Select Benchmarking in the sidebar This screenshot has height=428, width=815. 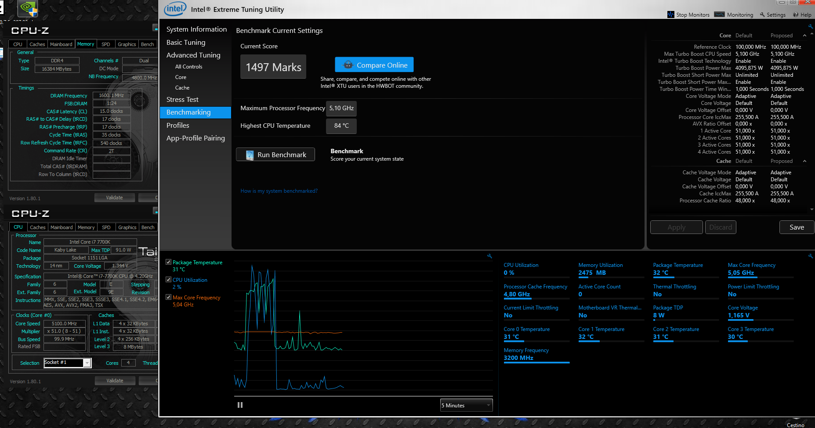196,112
